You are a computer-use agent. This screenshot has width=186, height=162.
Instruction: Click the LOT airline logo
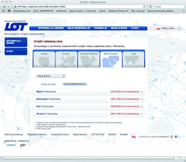tap(16, 26)
